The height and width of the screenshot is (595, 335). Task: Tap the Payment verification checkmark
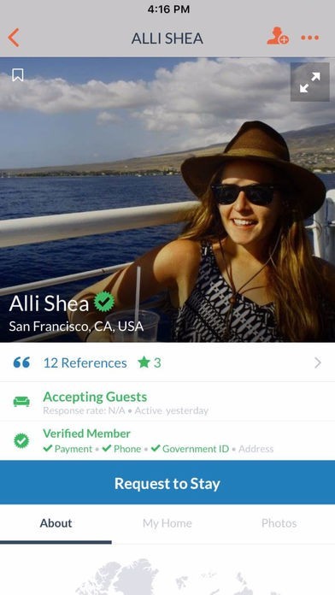[x=48, y=448]
